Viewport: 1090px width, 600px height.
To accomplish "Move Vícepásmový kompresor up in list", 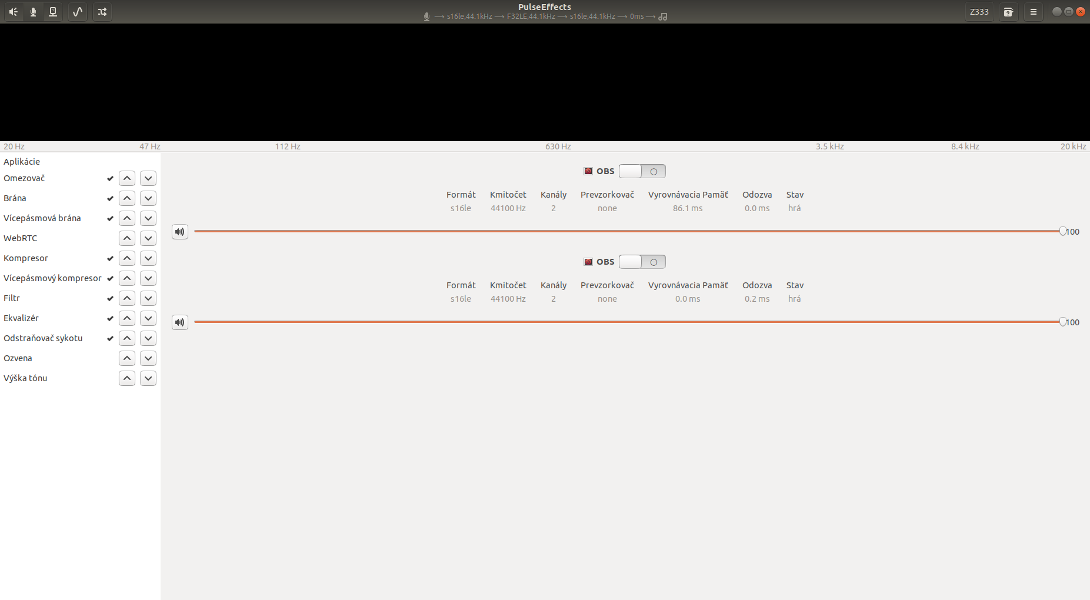I will tap(127, 278).
